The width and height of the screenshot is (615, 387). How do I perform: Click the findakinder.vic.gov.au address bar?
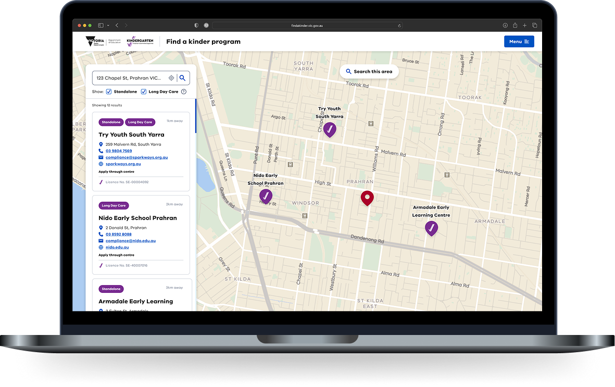click(x=307, y=25)
